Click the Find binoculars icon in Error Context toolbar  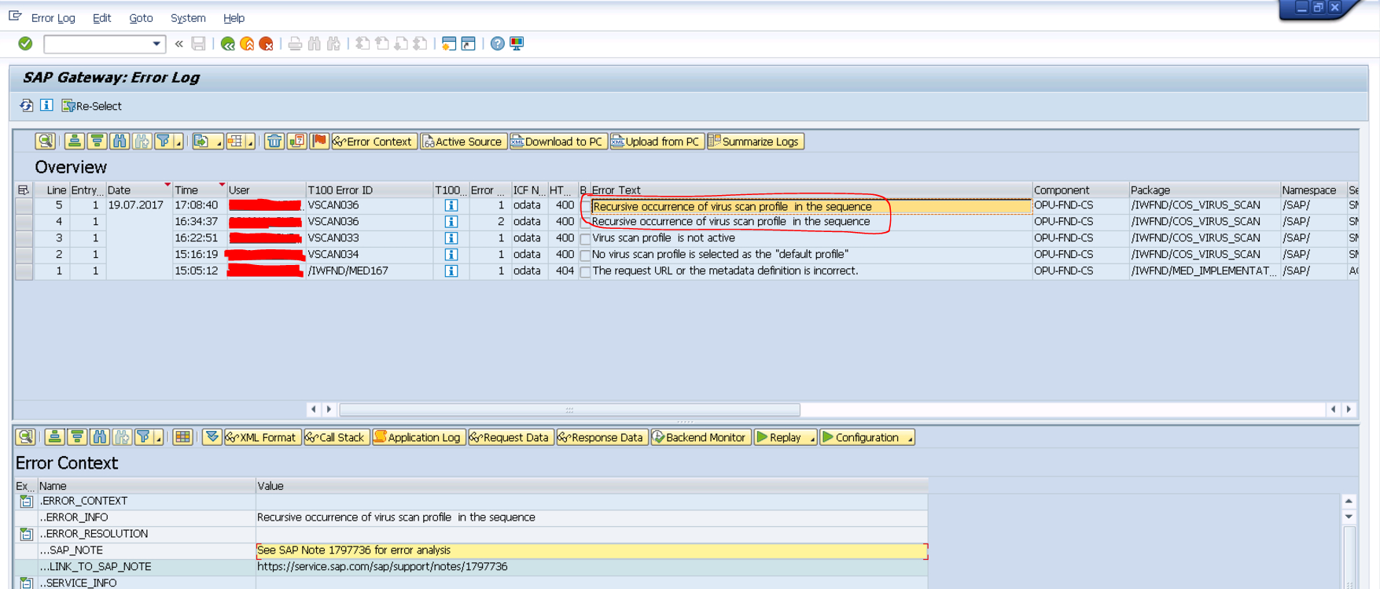point(100,437)
